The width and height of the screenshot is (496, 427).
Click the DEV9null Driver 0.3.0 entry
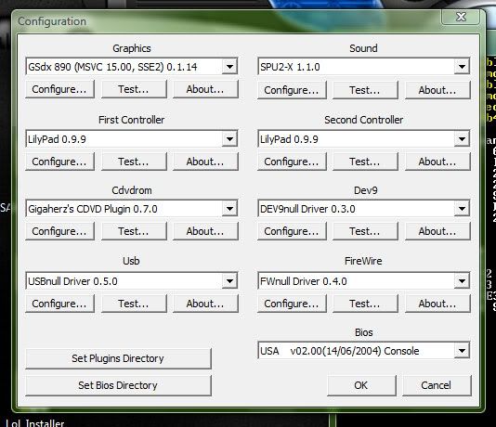307,209
